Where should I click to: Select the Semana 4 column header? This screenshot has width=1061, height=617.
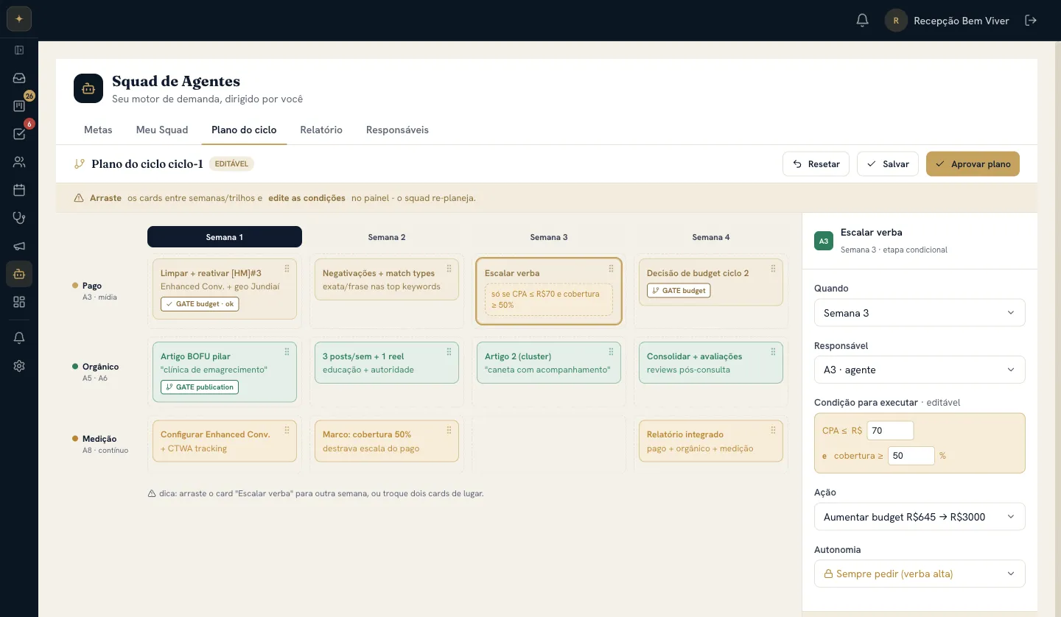click(711, 237)
